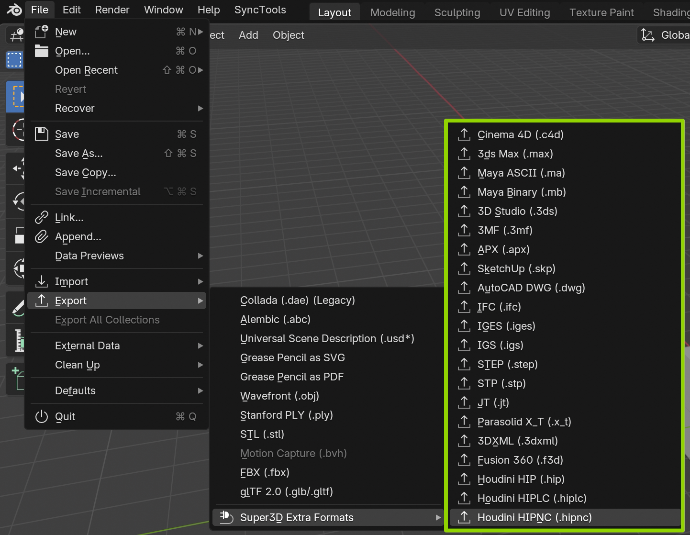This screenshot has height=535, width=690.
Task: Export as glTF 2.0 (.glb/.gltf)
Action: click(x=327, y=491)
